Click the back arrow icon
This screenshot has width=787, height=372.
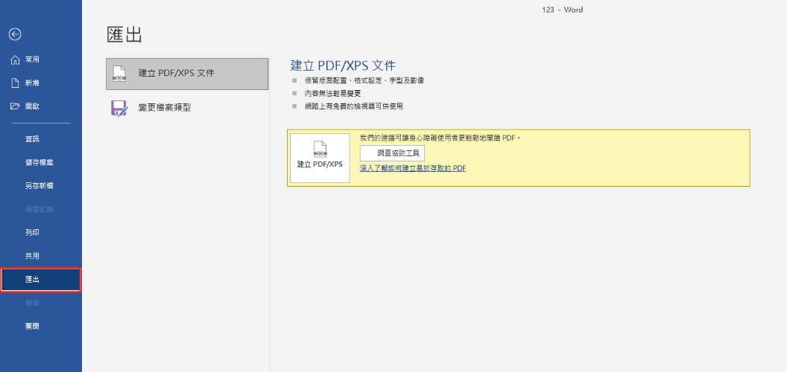point(15,34)
